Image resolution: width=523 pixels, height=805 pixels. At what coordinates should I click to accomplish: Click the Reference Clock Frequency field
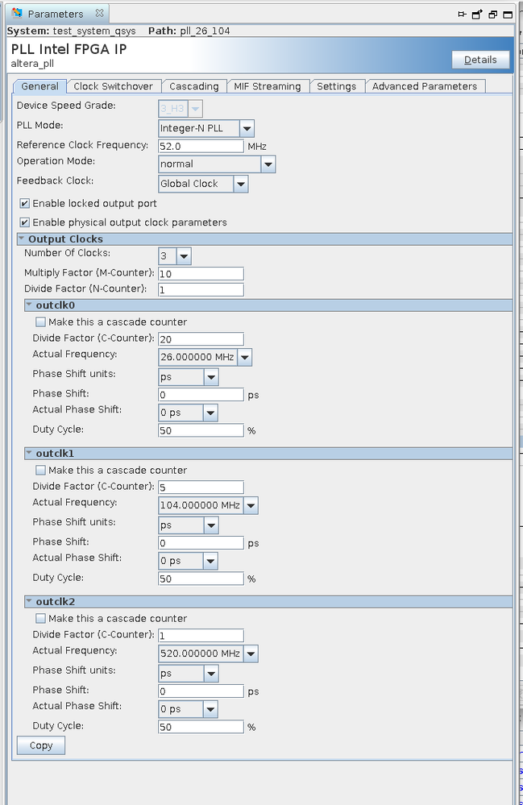(x=201, y=146)
